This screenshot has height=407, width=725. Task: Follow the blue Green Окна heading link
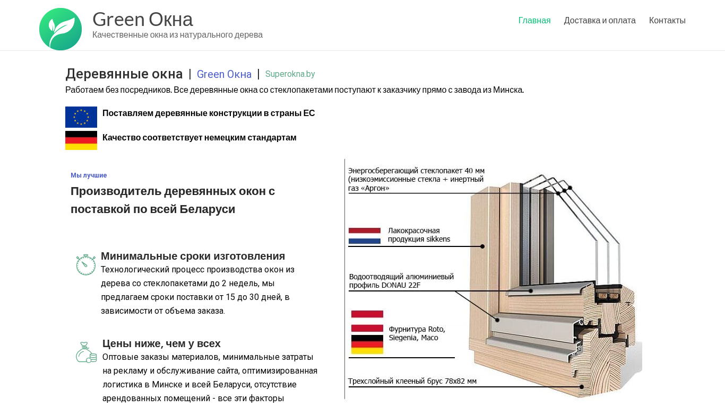(224, 74)
